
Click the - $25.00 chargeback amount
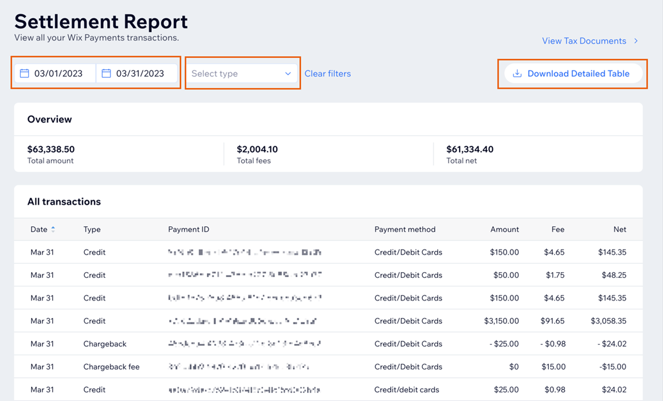coord(504,344)
